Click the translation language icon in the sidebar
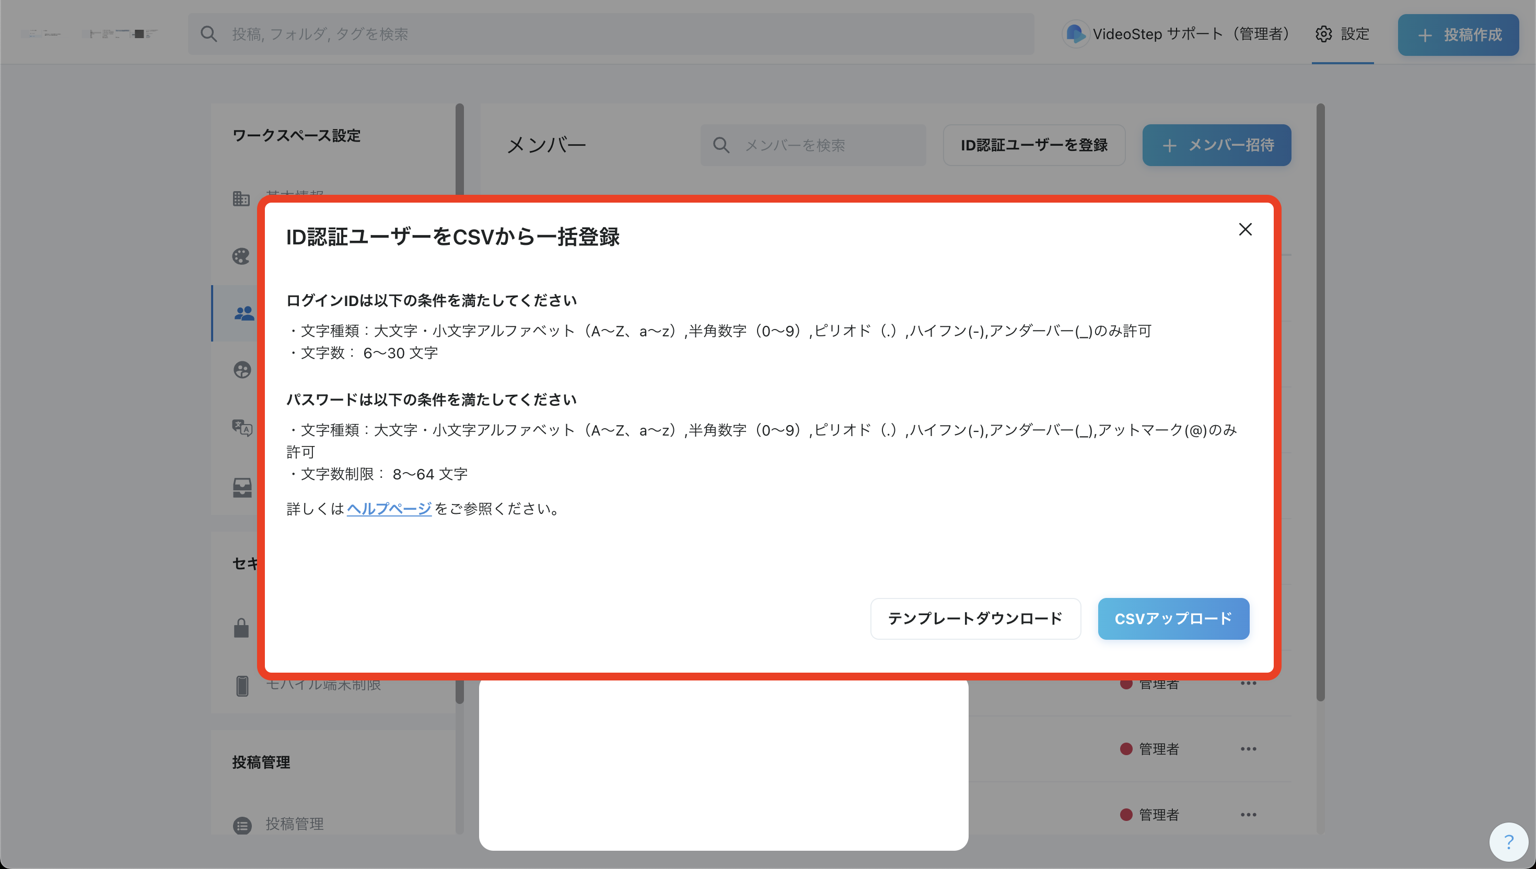 coord(242,427)
